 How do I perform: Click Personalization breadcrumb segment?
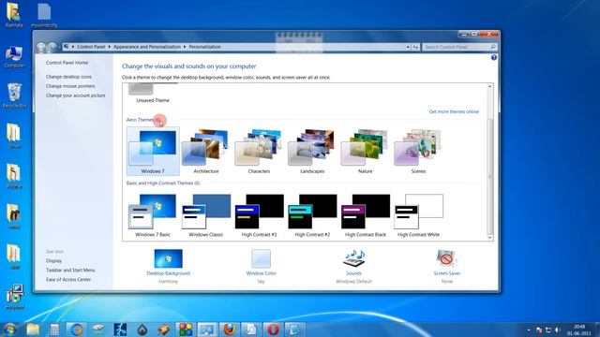point(204,47)
